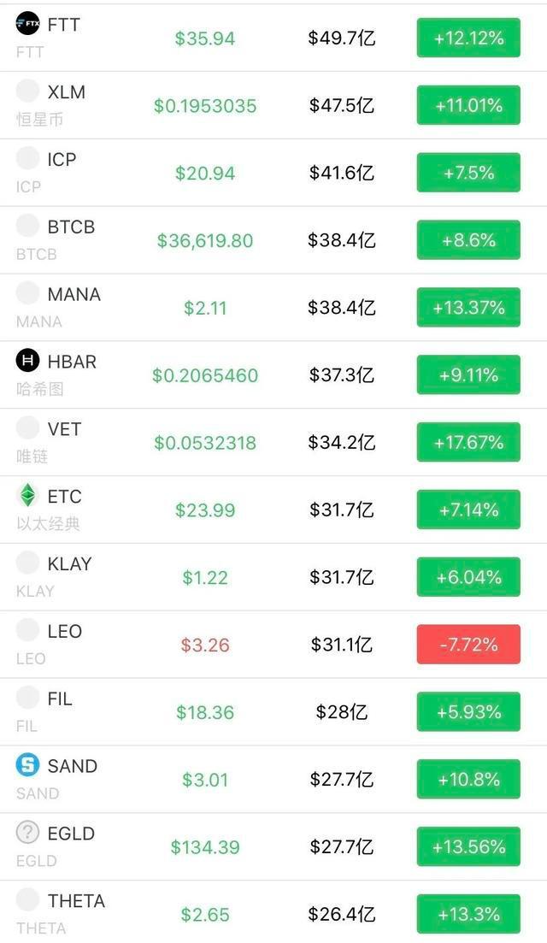Click the +13.56% EGLD change button
This screenshot has height=943, width=547.
pos(468,846)
